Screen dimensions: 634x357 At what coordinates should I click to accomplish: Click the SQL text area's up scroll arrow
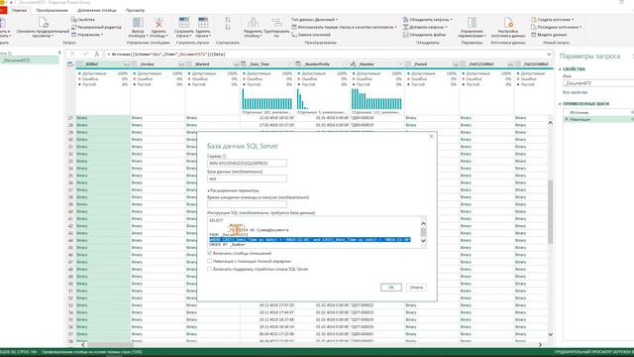click(423, 223)
